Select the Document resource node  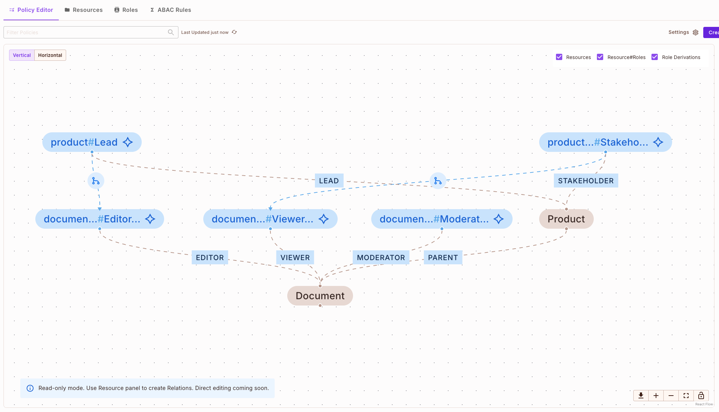coord(320,296)
